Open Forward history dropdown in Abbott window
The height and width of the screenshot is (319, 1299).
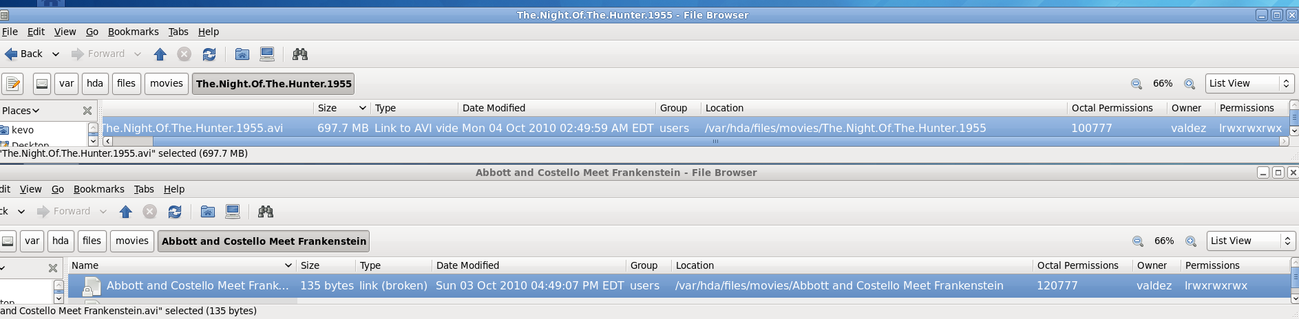pos(103,211)
